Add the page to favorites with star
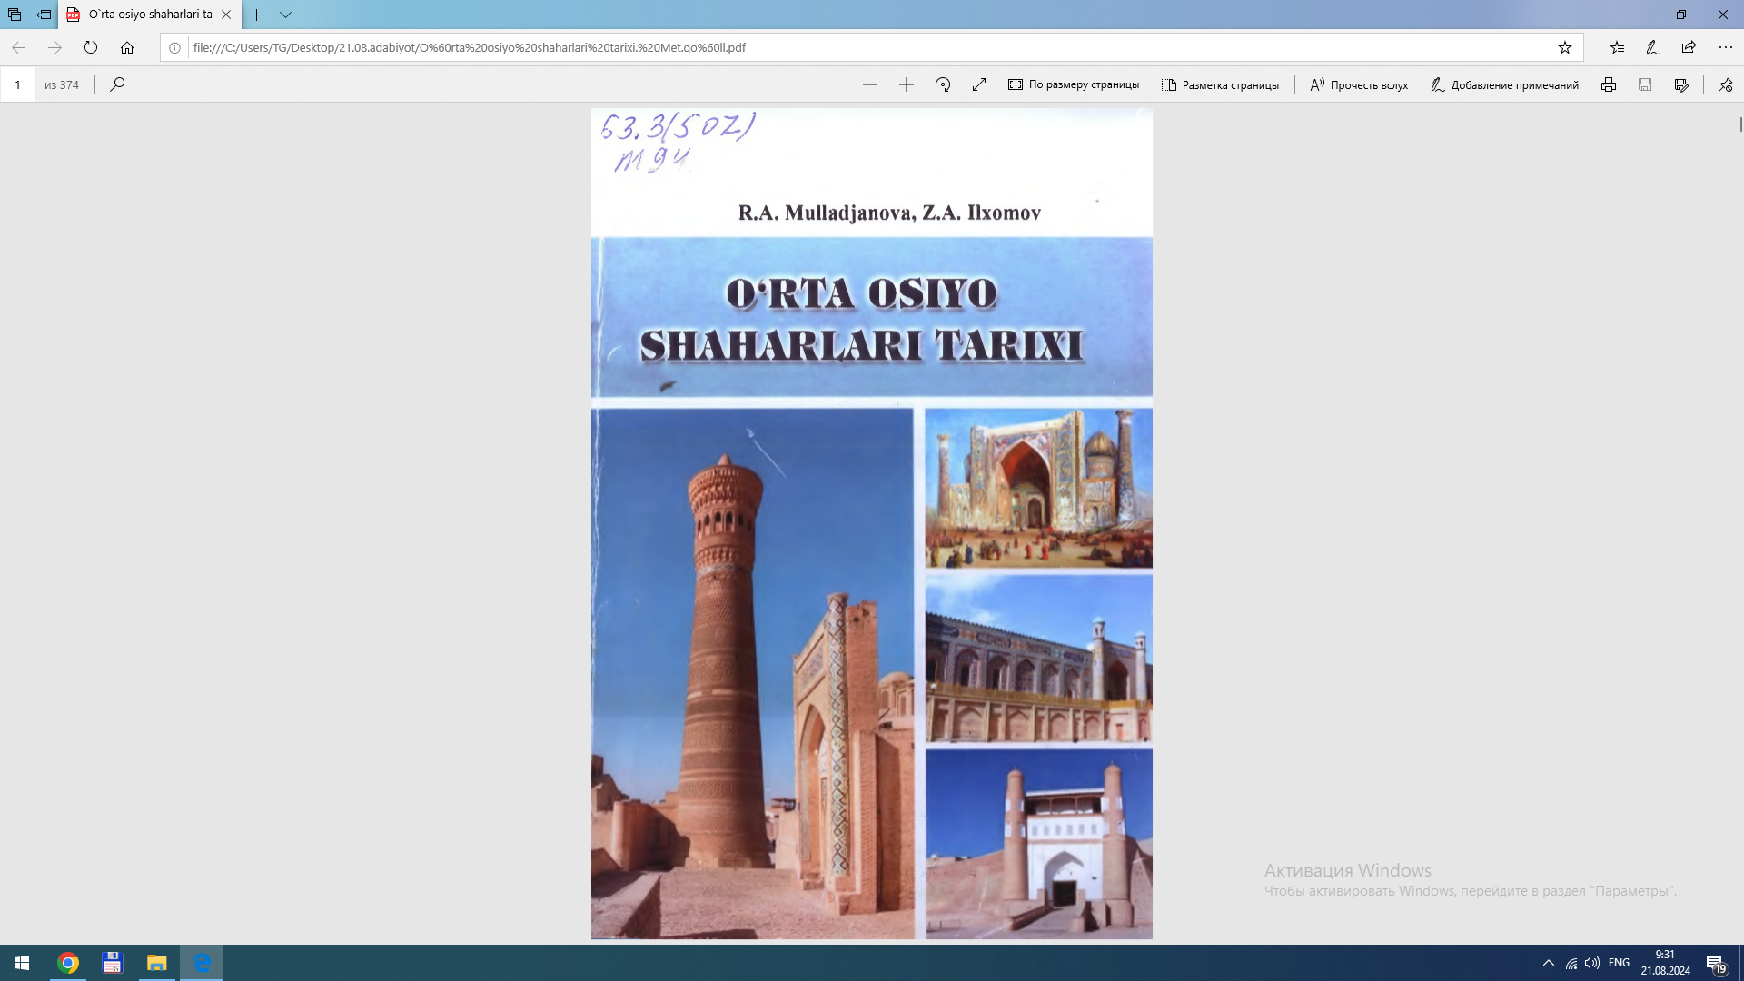 [1562, 48]
